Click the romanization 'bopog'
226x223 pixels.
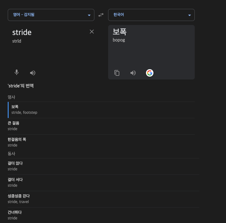pos(119,40)
